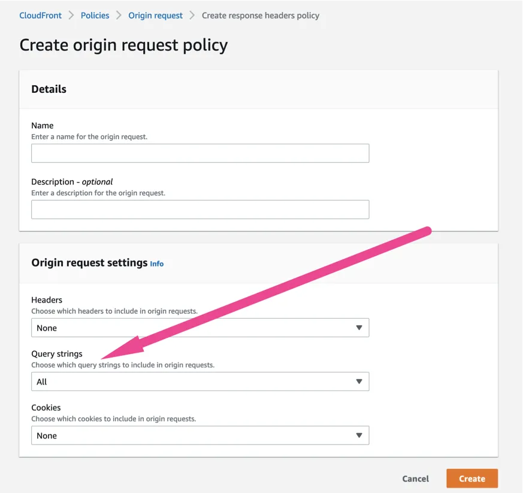
Task: Focus the Description optional text field
Action: point(200,210)
